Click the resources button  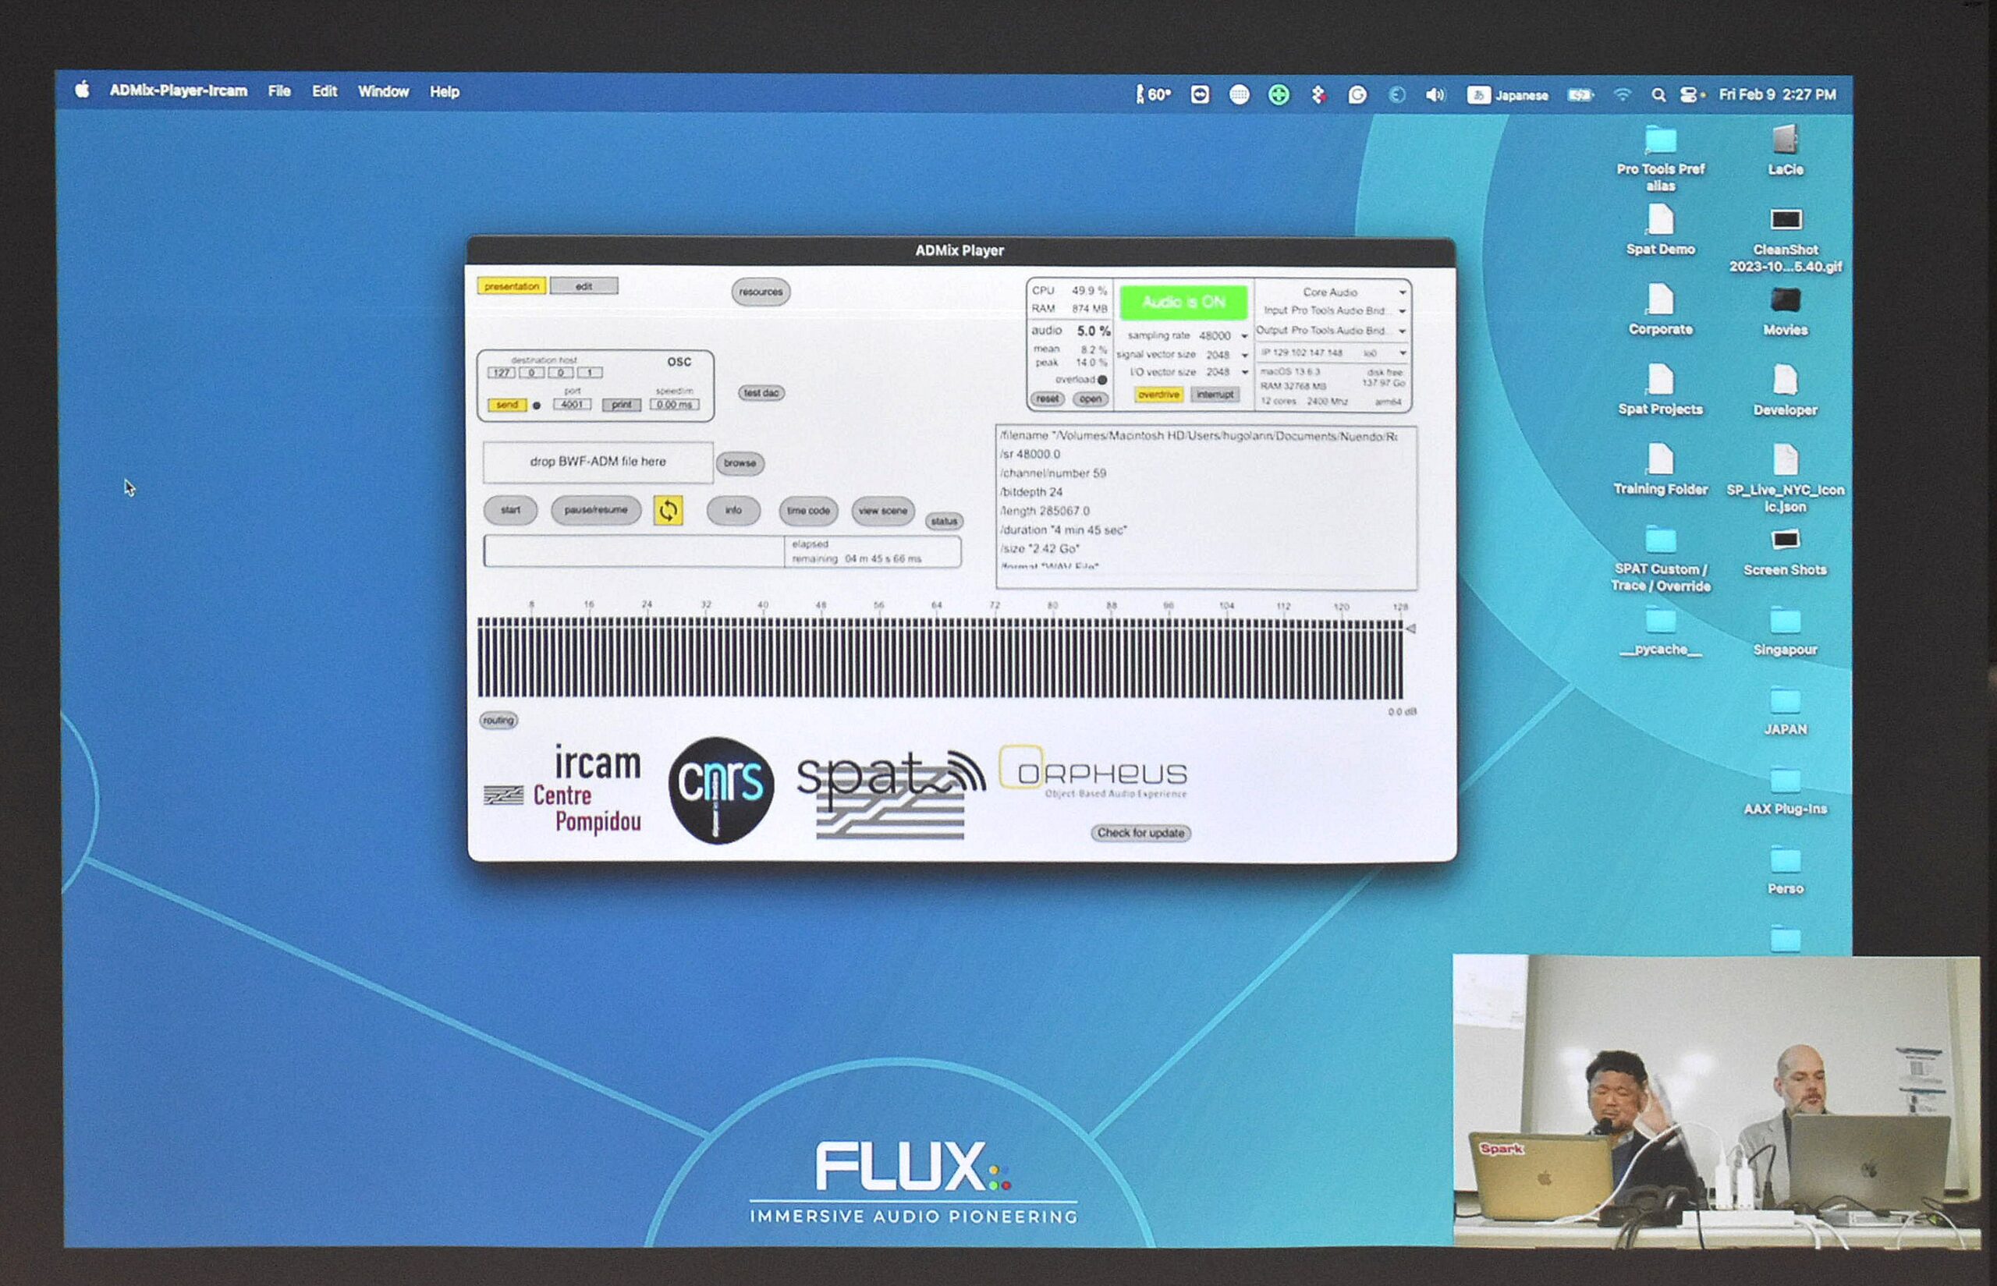(760, 292)
